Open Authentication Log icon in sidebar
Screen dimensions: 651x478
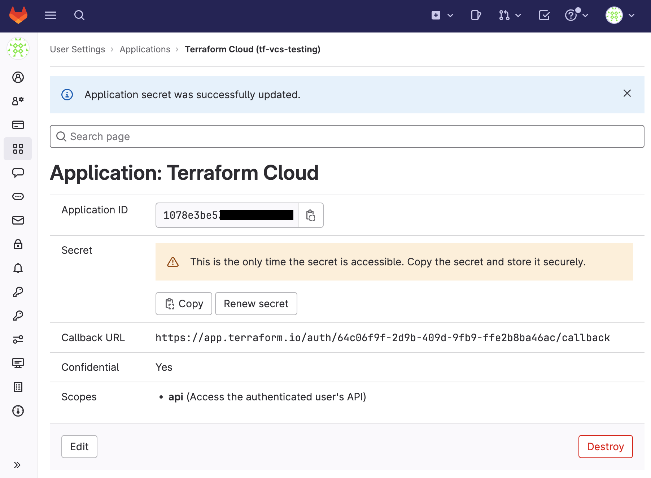pyautogui.click(x=18, y=387)
